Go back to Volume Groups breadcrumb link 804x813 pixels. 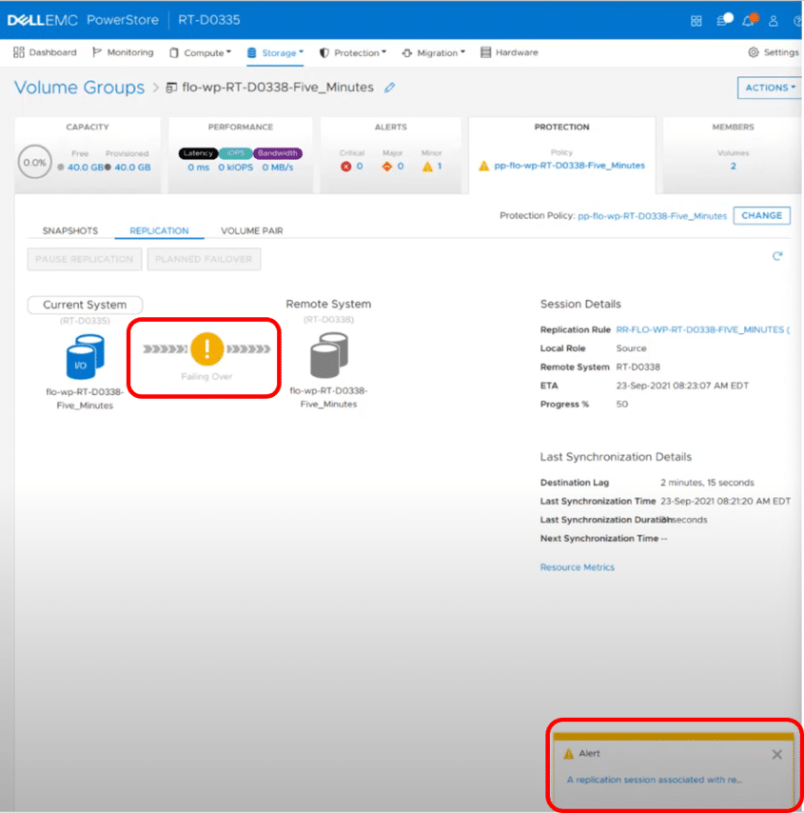pyautogui.click(x=79, y=88)
